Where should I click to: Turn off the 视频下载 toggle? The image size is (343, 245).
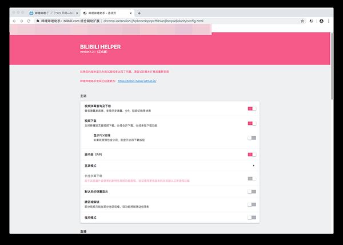coord(252,124)
